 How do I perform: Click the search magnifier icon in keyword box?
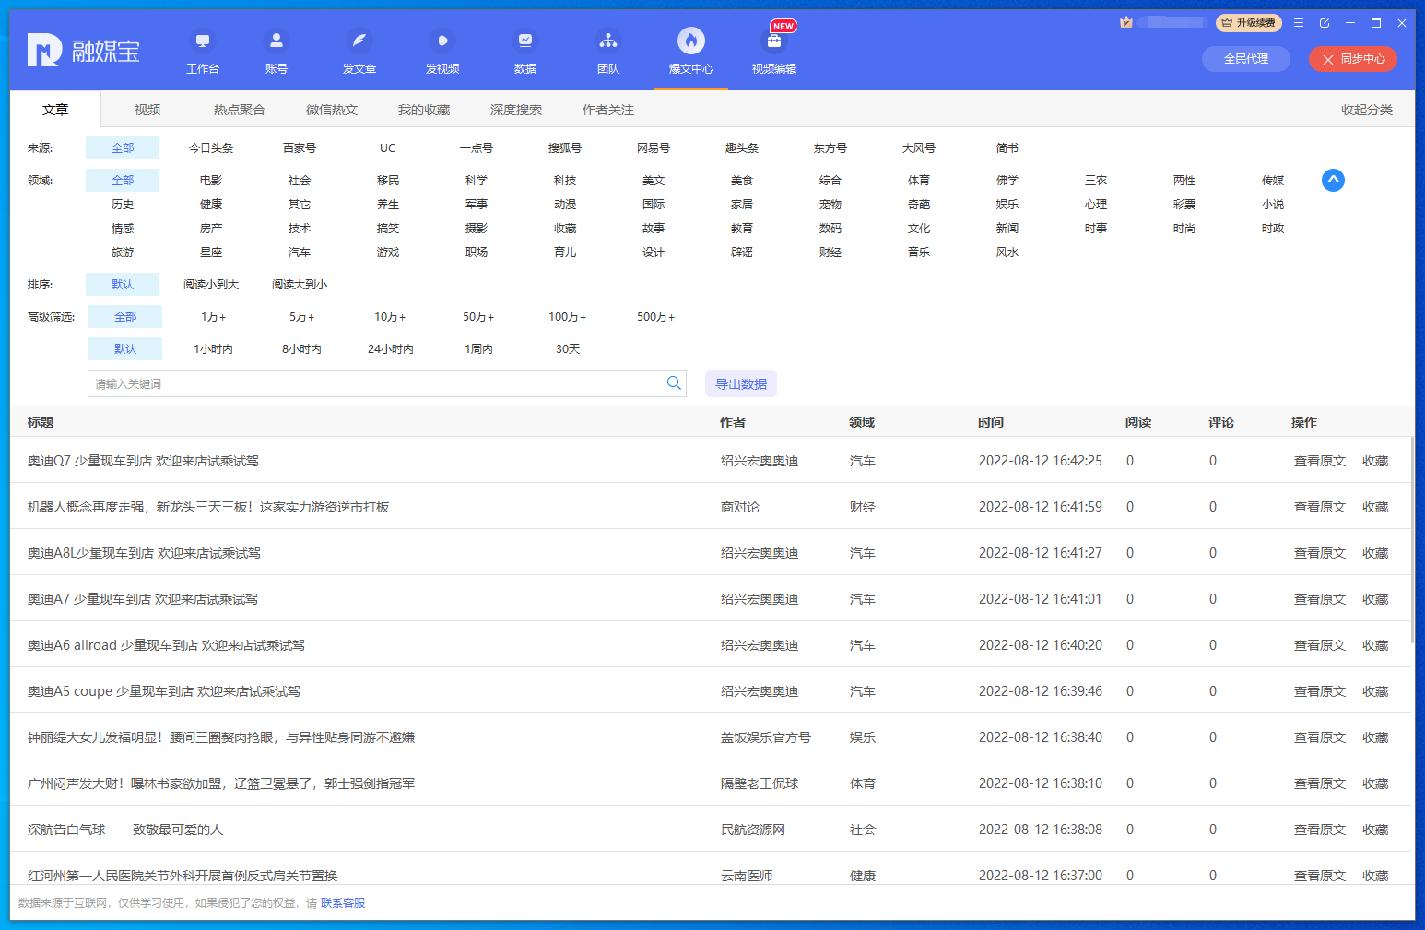click(x=674, y=383)
